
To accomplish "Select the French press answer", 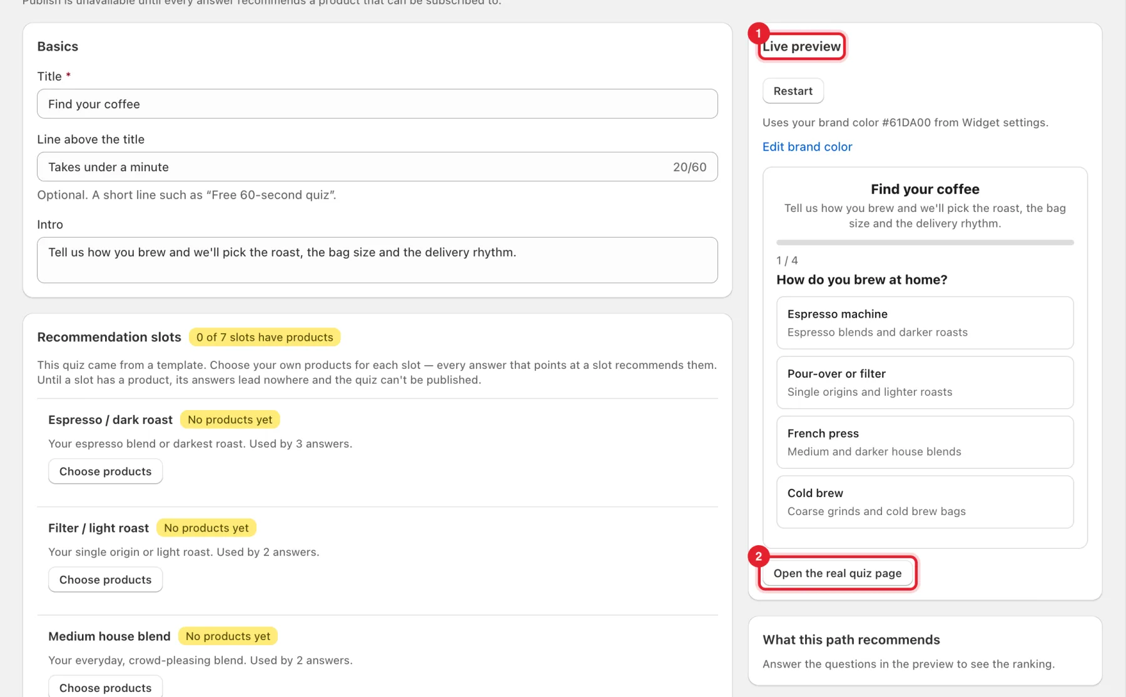I will 925,442.
